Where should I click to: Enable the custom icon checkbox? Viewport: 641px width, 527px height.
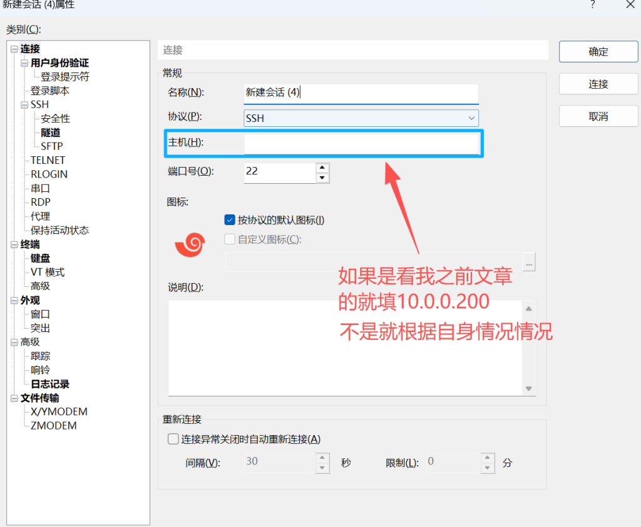(230, 239)
